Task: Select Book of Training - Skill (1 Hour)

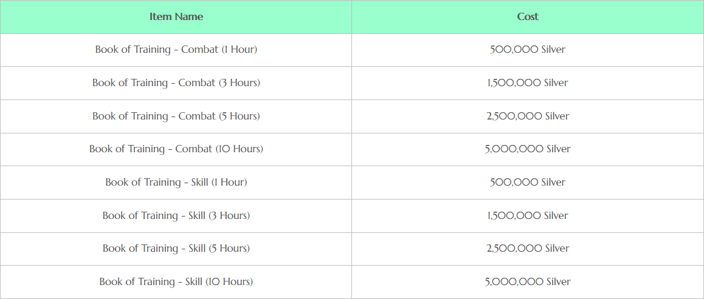Action: click(x=176, y=182)
